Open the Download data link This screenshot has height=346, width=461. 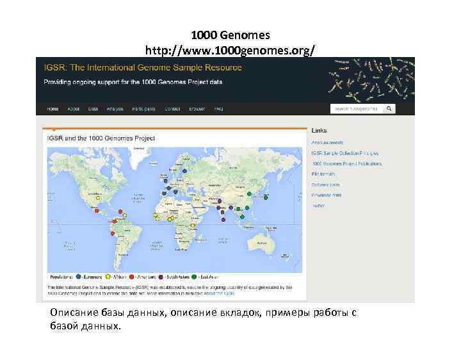327,195
